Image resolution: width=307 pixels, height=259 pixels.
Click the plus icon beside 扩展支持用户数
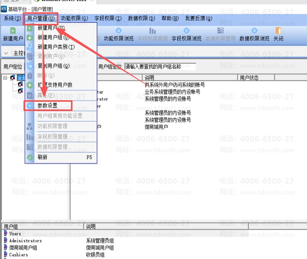pos(30,85)
